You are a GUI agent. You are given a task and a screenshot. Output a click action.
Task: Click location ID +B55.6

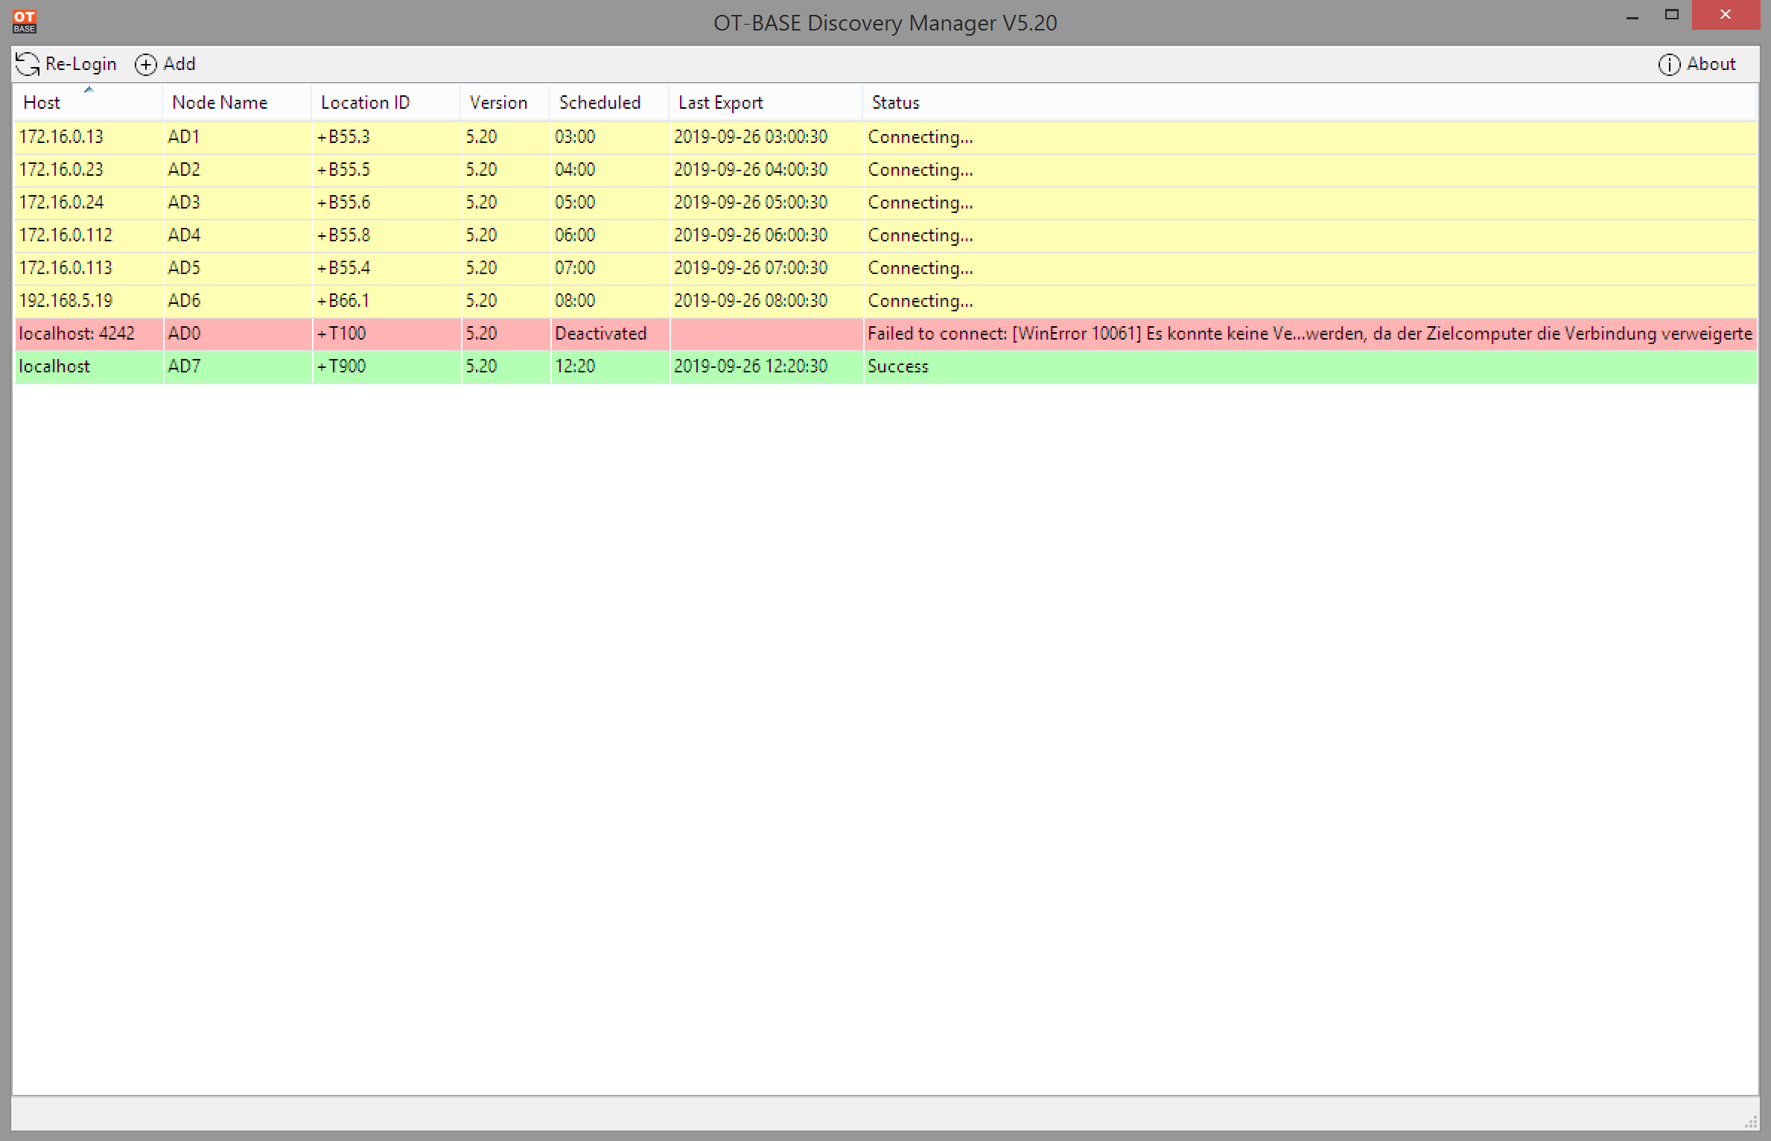pyautogui.click(x=343, y=203)
